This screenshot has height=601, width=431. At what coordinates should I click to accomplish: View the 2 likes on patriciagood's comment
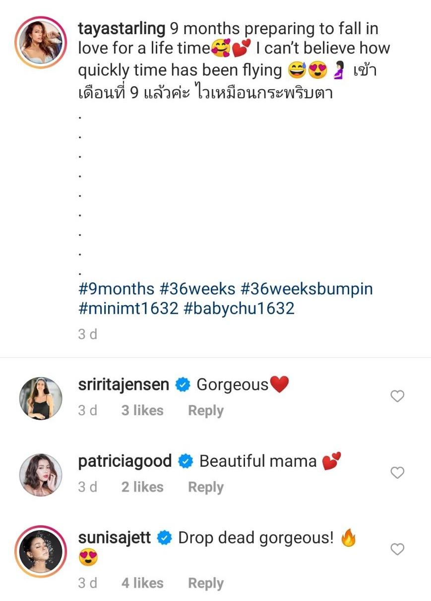click(142, 488)
